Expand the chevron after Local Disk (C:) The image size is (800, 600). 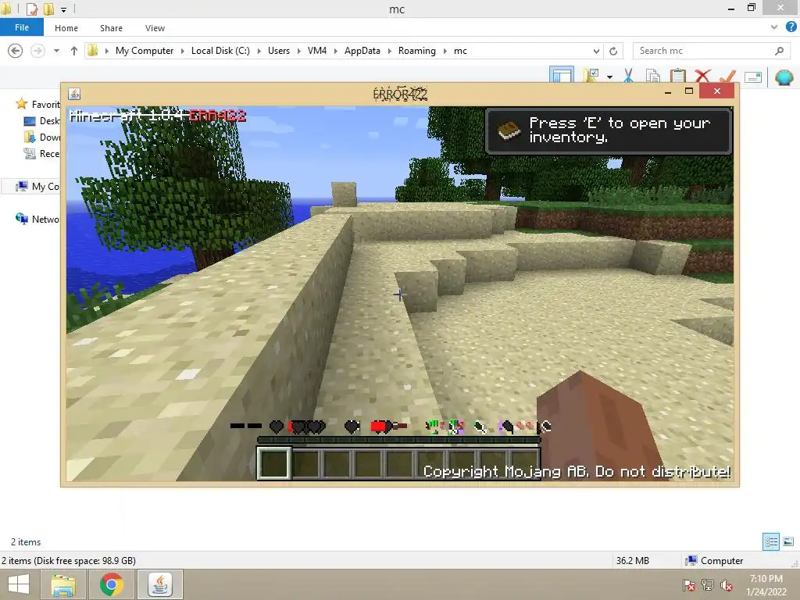click(x=259, y=51)
